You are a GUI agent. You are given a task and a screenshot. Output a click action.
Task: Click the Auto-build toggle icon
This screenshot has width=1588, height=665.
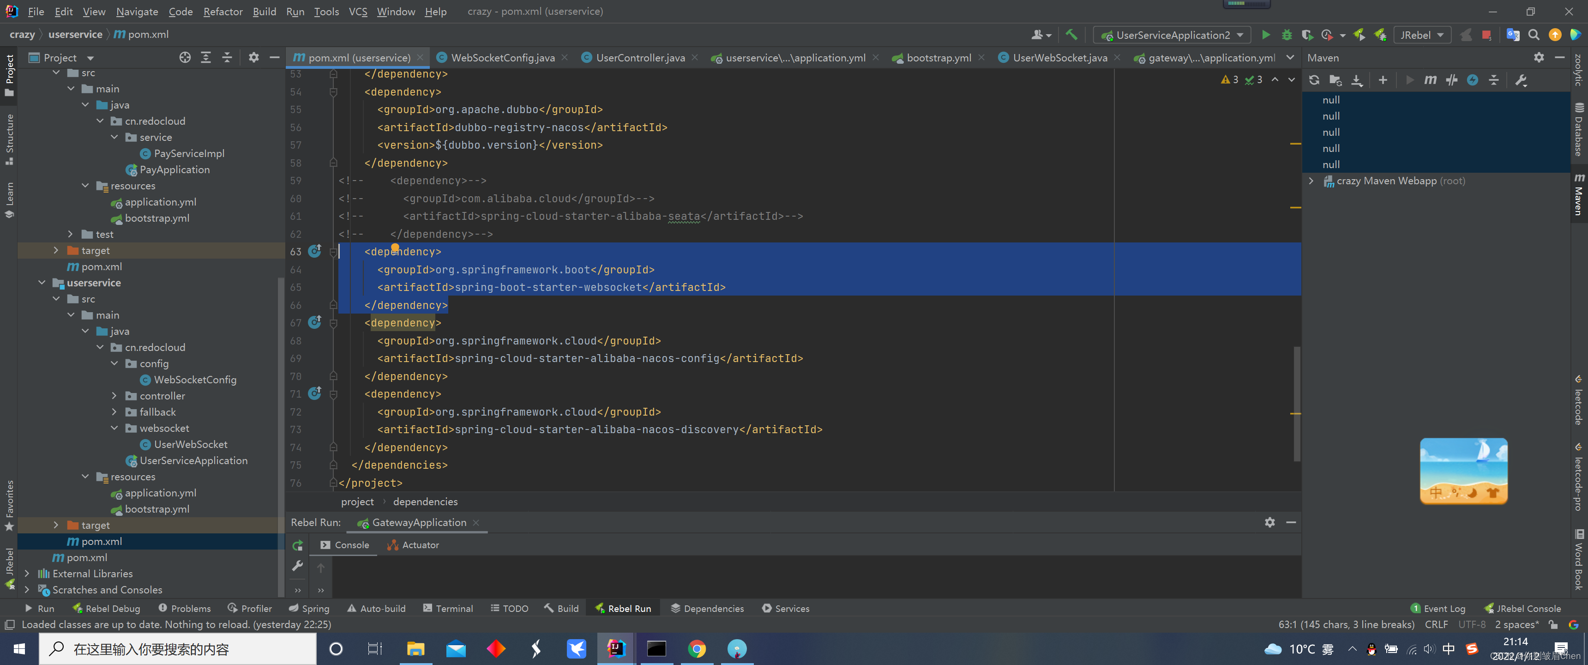[375, 607]
